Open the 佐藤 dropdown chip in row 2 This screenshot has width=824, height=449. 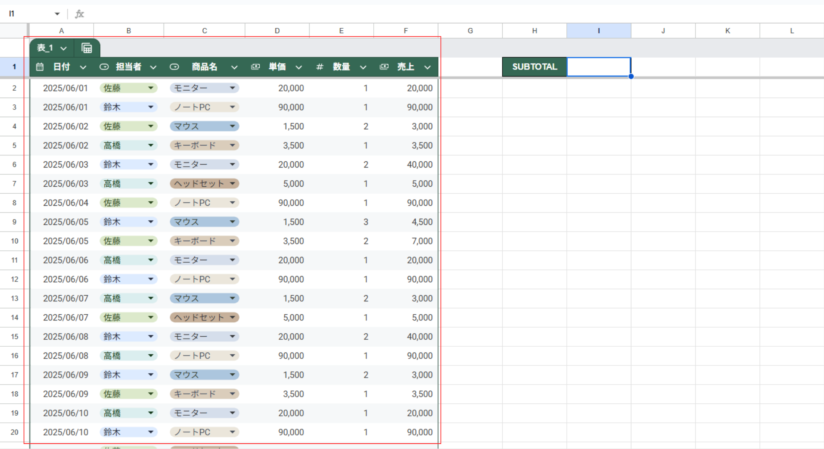128,88
